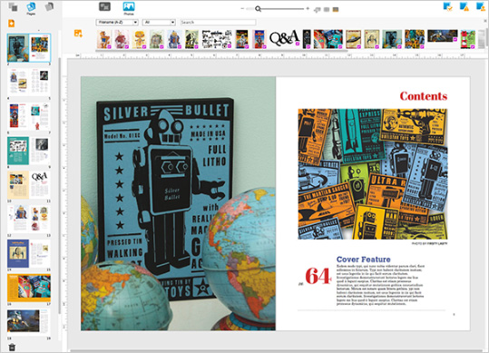Select pages 8-9 teal spread thumbnail
489x353 pixels.
click(x=29, y=151)
